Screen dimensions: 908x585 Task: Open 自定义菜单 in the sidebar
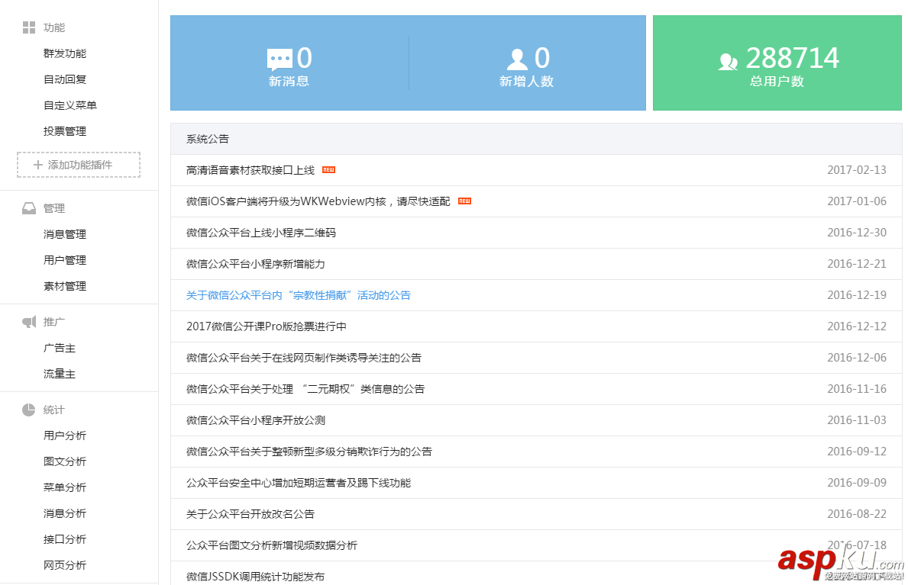tap(70, 105)
